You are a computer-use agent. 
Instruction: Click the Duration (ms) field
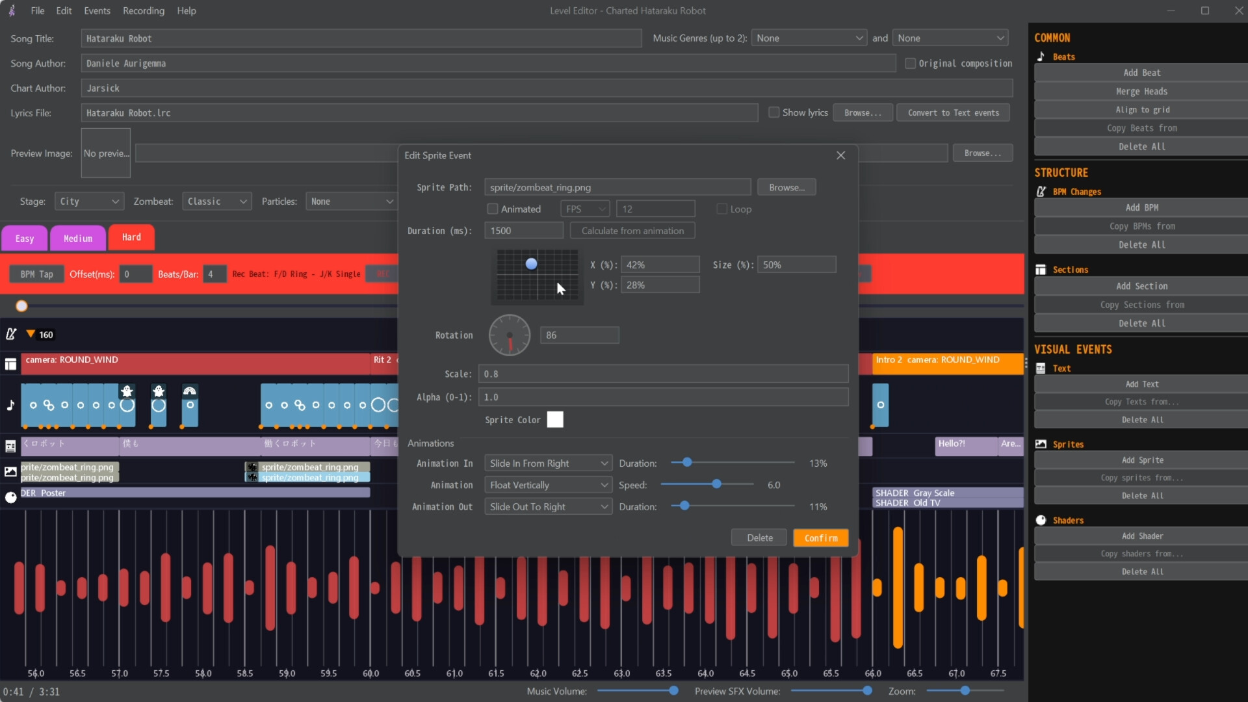pos(524,231)
